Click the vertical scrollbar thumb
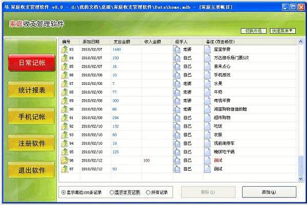Viewport: 307px width, 205px height. tap(300, 166)
